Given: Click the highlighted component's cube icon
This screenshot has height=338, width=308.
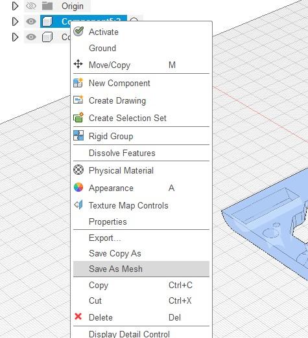Looking at the screenshot, I should coord(47,21).
